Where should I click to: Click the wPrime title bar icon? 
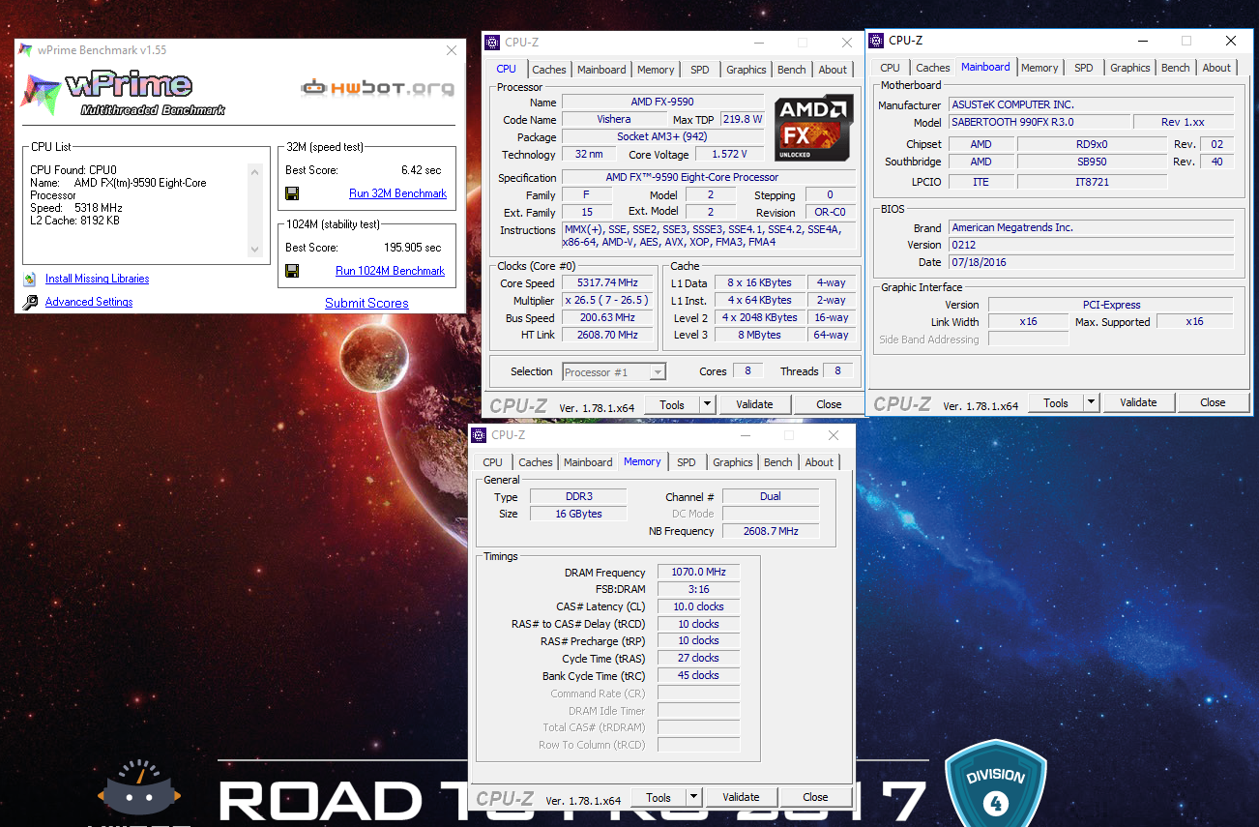[x=26, y=50]
